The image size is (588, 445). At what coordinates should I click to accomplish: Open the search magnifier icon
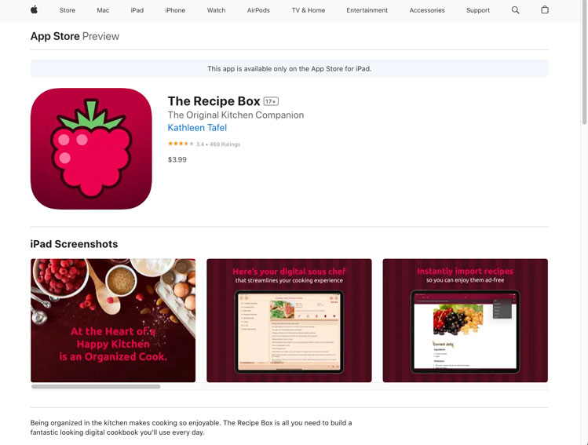515,10
